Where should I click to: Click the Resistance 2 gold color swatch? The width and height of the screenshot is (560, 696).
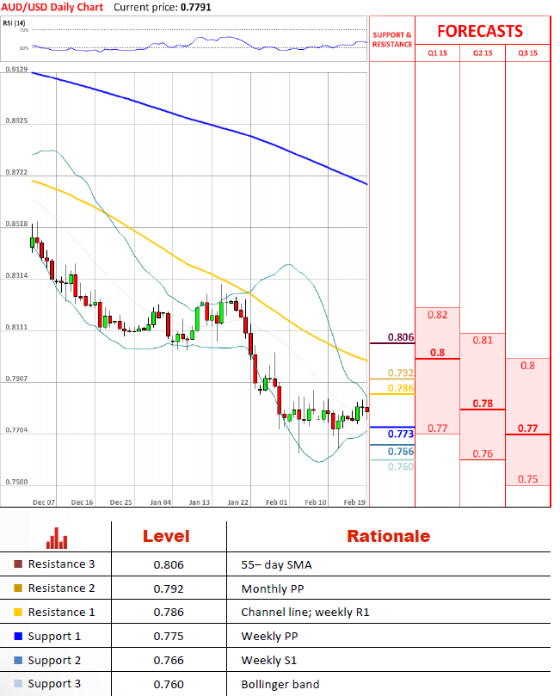click(x=18, y=588)
